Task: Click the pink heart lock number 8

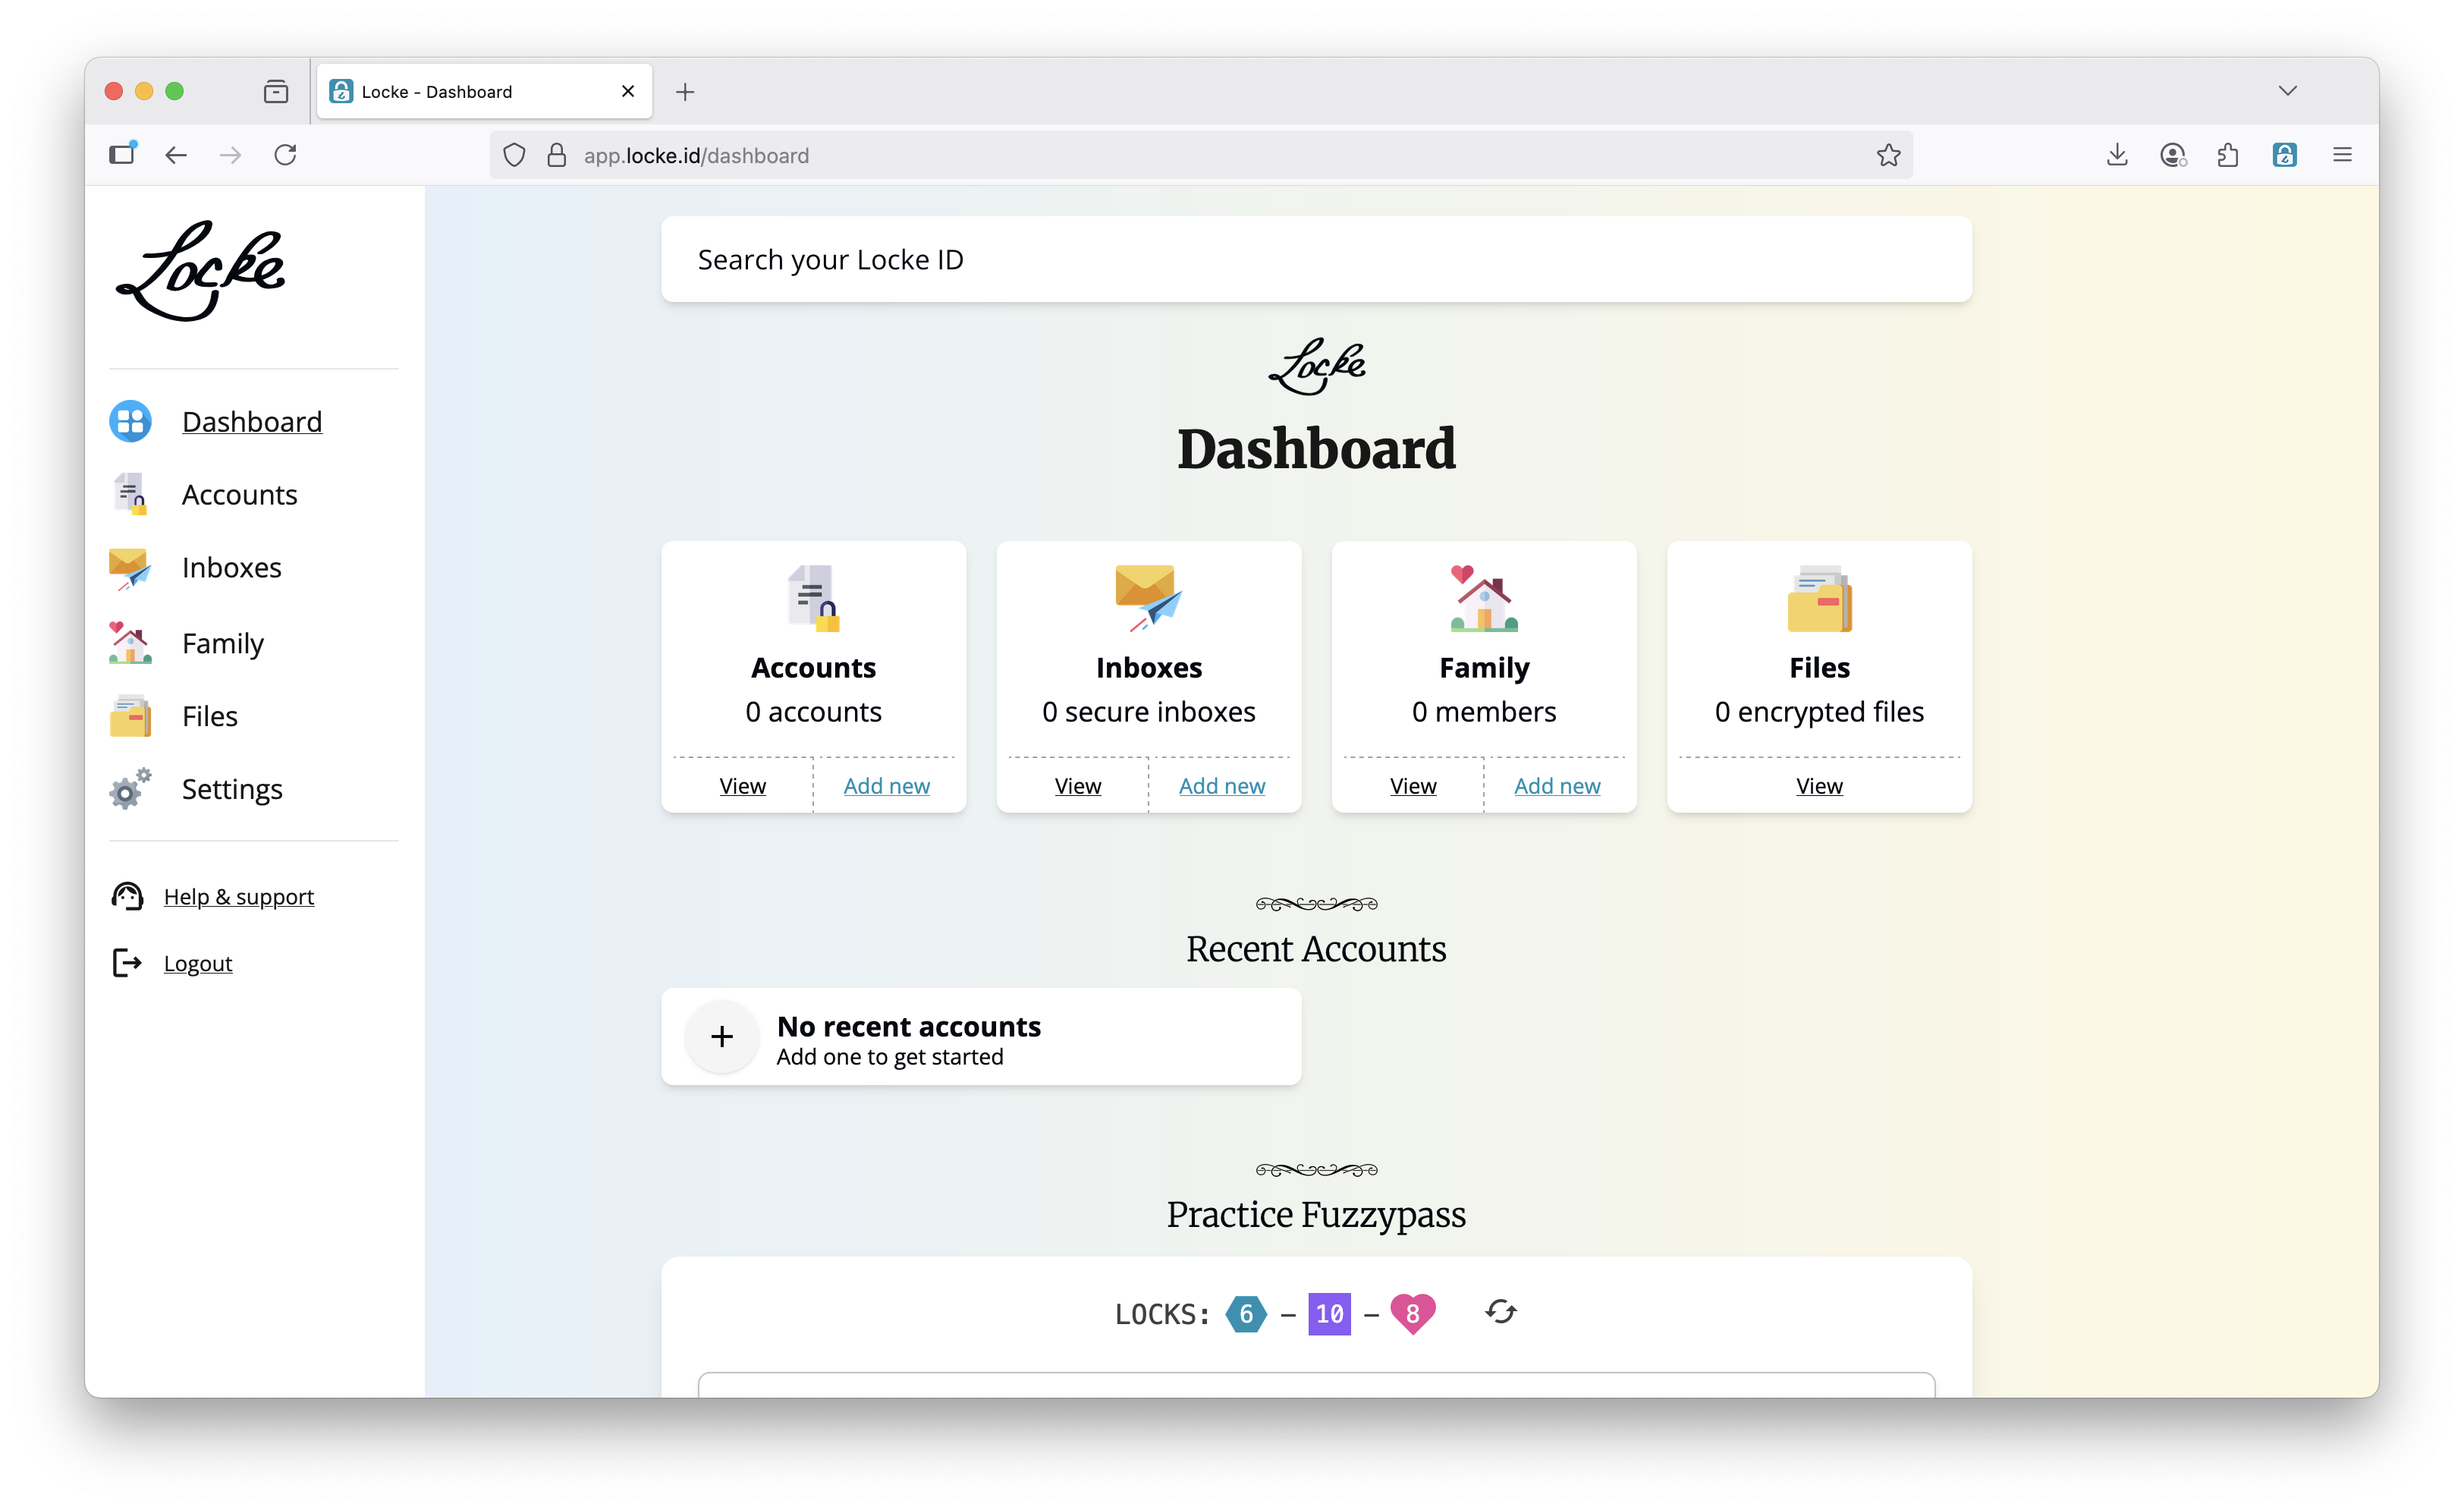Action: [x=1412, y=1313]
